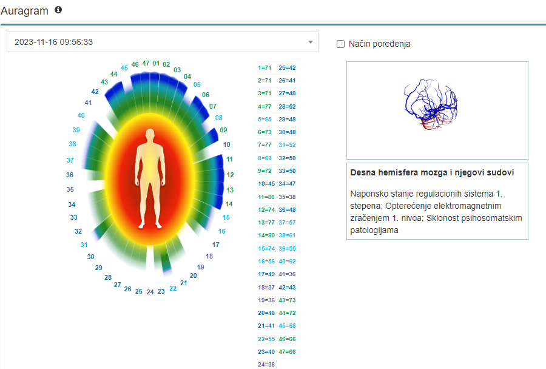Select the 25=42 legend entry

[287, 68]
